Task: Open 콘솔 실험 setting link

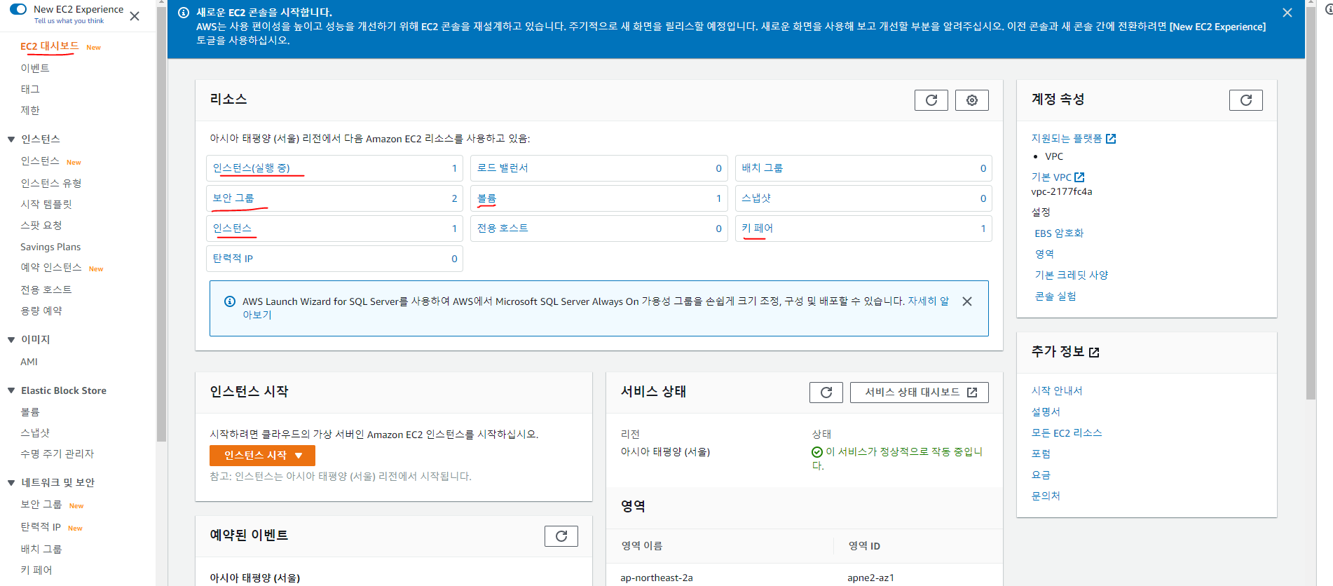Action: 1055,297
